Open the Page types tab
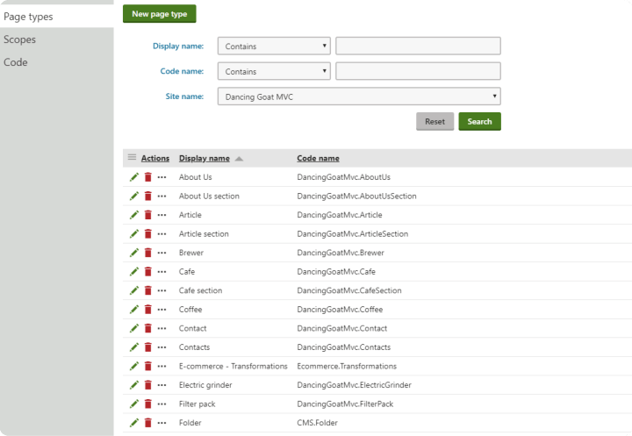Image resolution: width=632 pixels, height=436 pixels. pos(57,17)
